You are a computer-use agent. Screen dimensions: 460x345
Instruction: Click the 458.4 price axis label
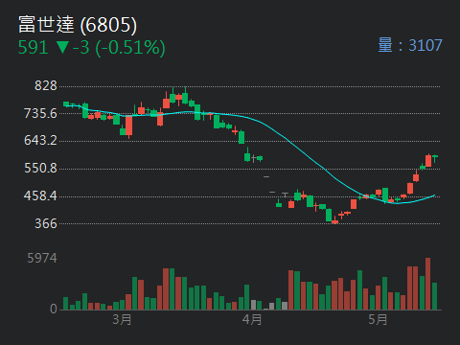pos(40,195)
